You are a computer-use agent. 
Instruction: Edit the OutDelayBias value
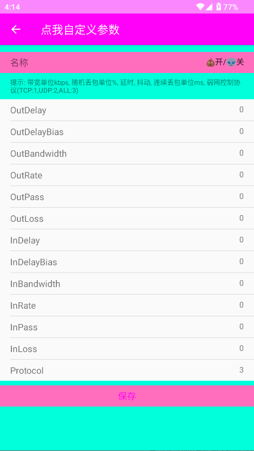pyautogui.click(x=242, y=131)
